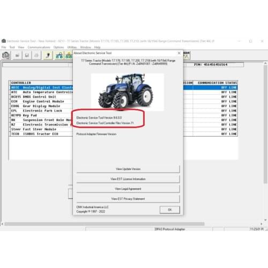Image resolution: width=268 pixels, height=268 pixels.
Task: Click the application icon in the title bar
Action: (x=4, y=41)
